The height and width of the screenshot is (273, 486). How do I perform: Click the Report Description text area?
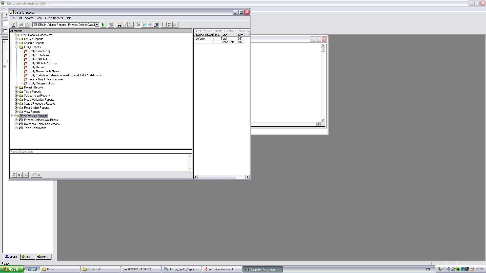click(x=99, y=162)
